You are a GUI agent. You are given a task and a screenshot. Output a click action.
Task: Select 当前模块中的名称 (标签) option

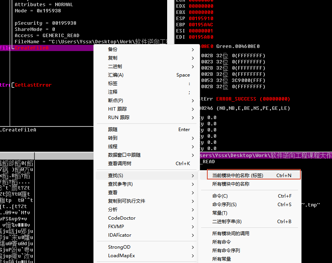pyautogui.click(x=250, y=176)
